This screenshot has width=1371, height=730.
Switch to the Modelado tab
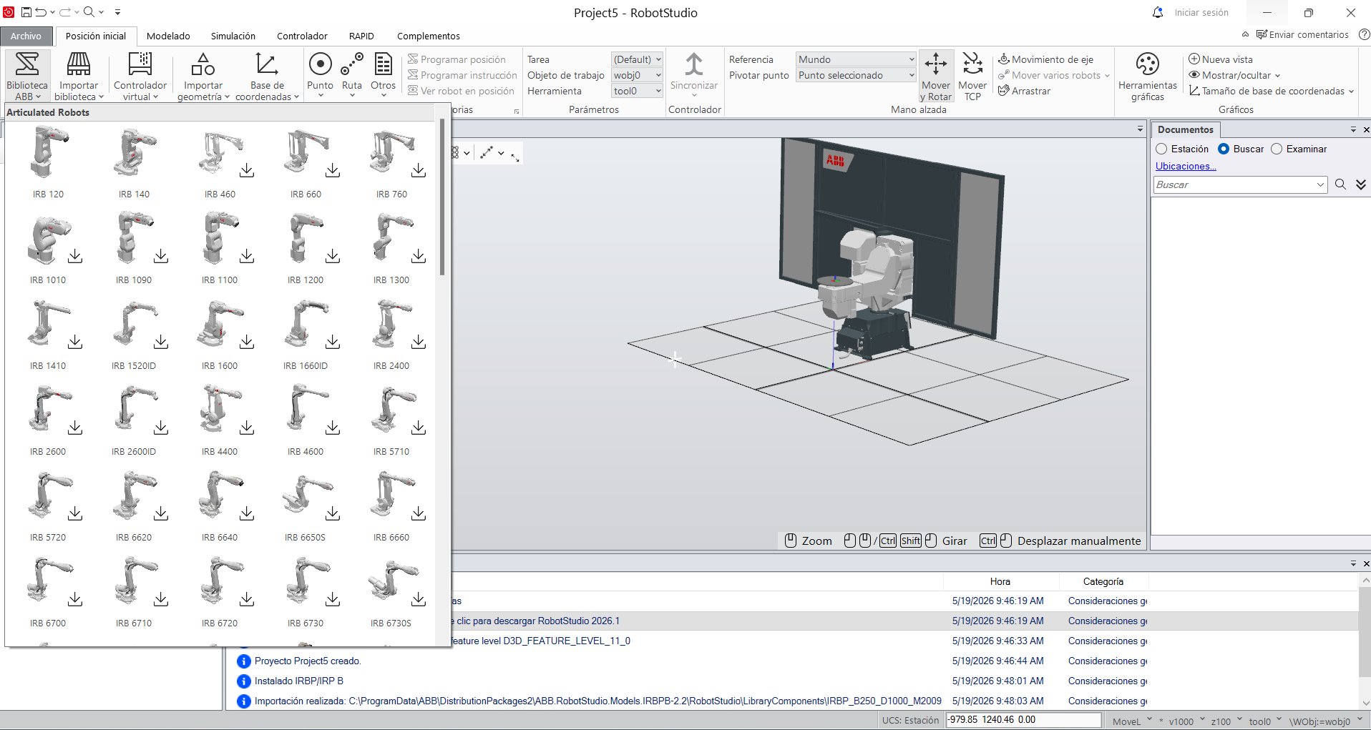pyautogui.click(x=168, y=36)
